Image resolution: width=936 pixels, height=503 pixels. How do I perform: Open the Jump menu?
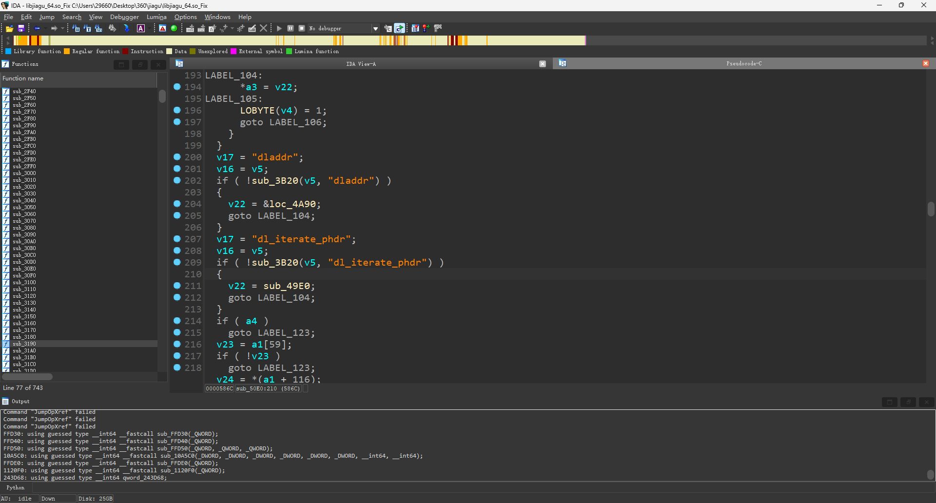click(47, 17)
